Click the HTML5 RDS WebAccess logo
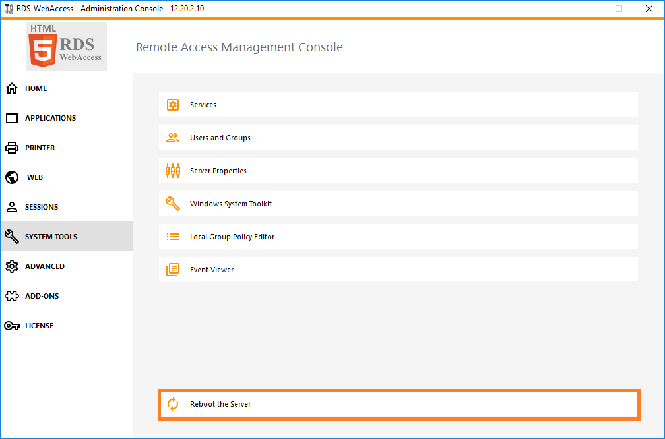This screenshot has height=439, width=665. pos(67,46)
